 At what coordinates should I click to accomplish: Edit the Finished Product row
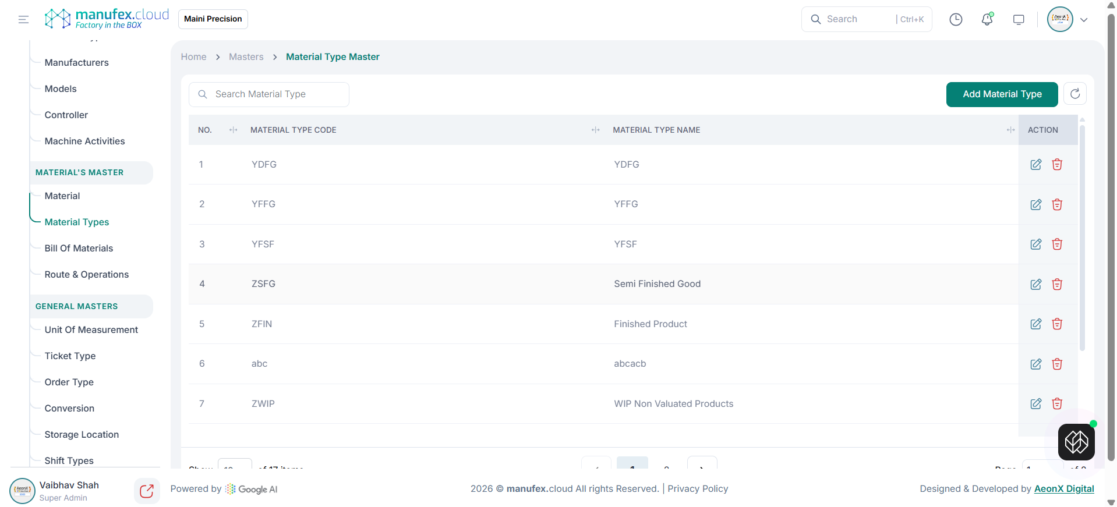[x=1035, y=324]
